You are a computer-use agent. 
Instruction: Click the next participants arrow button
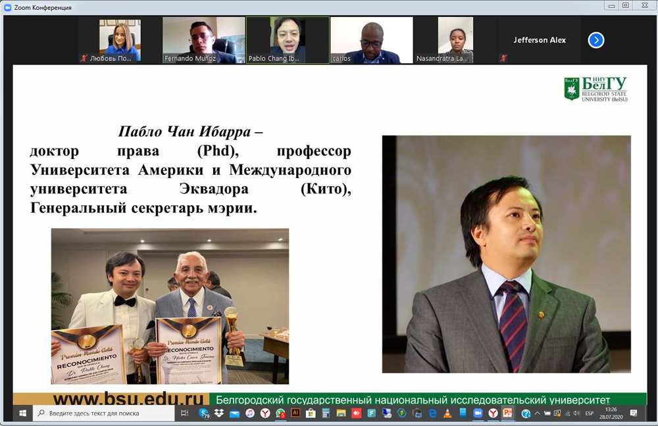click(x=595, y=40)
